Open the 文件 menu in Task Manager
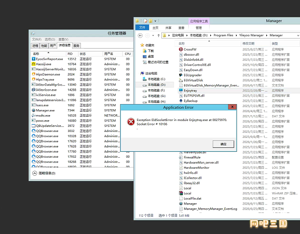300x234 pixels. [37, 40]
